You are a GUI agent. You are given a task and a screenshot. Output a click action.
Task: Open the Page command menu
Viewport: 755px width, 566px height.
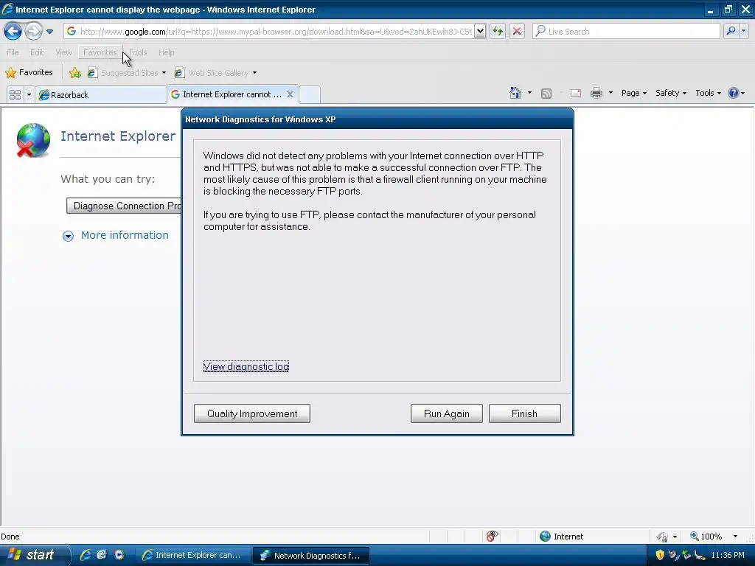(633, 93)
